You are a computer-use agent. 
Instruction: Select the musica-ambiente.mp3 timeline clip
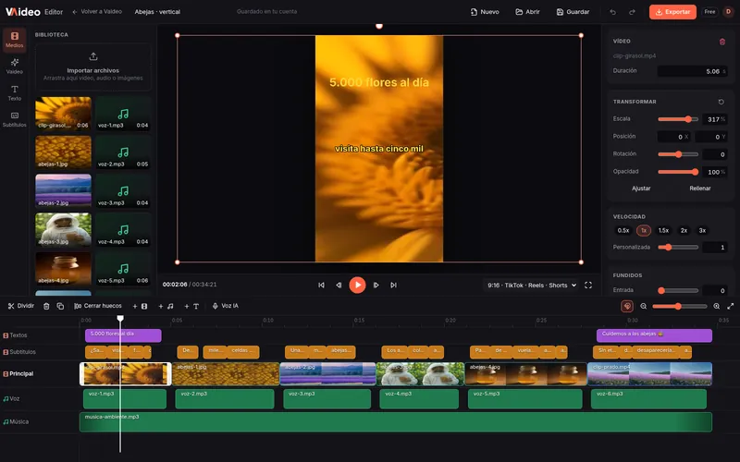(x=396, y=422)
